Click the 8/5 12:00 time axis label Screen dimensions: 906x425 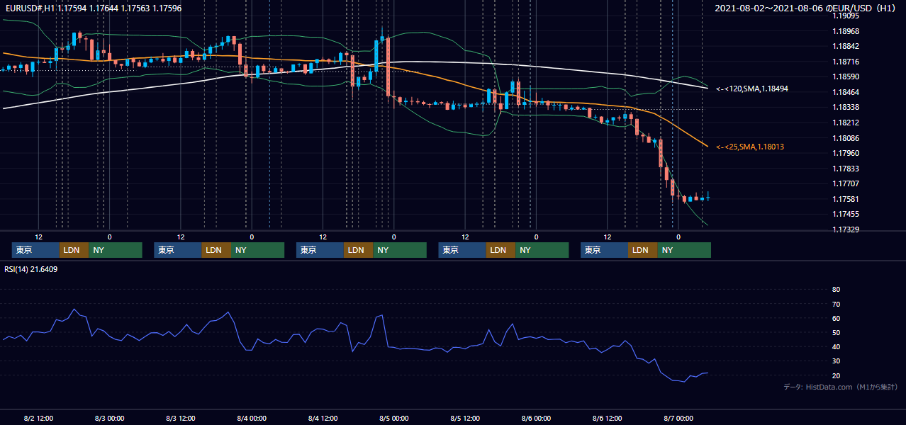tap(466, 418)
